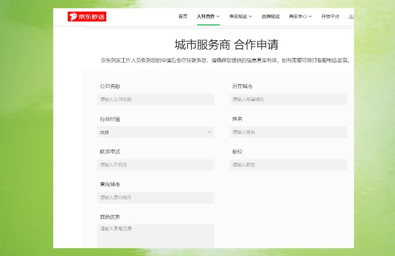Click the 所在城市 input field

(x=288, y=99)
